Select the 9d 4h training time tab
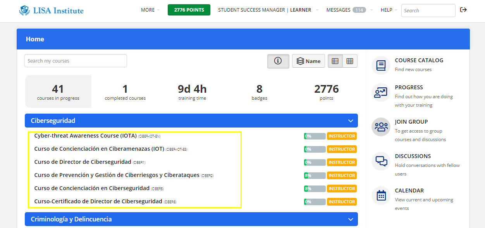This screenshot has width=485, height=228. (192, 92)
